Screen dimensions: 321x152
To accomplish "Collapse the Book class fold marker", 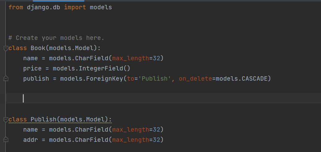I will [6, 48].
